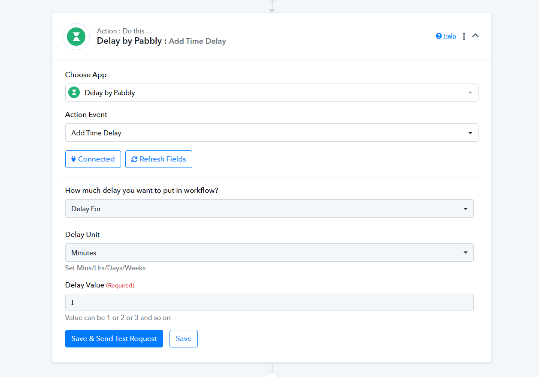This screenshot has height=377, width=539.
Task: Click the Delay by Pabbly hourglass icon in header
Action: [76, 36]
